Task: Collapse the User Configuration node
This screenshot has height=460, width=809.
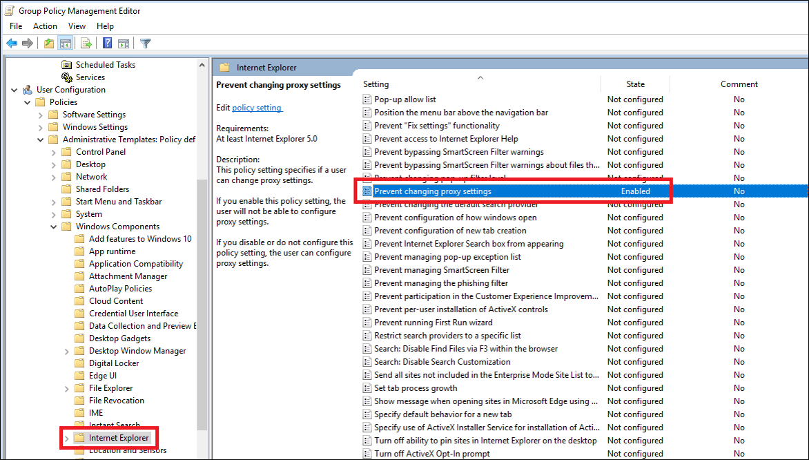Action: click(x=14, y=90)
